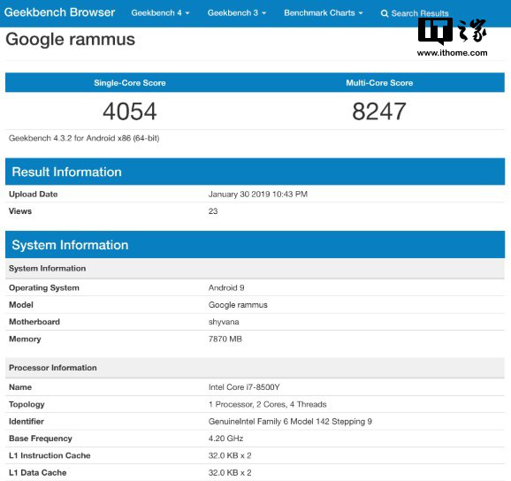This screenshot has width=511, height=481.
Task: Select the views count 23
Action: tap(213, 211)
